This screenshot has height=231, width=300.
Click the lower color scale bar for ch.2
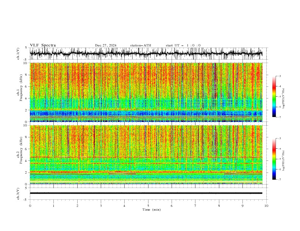274,159
